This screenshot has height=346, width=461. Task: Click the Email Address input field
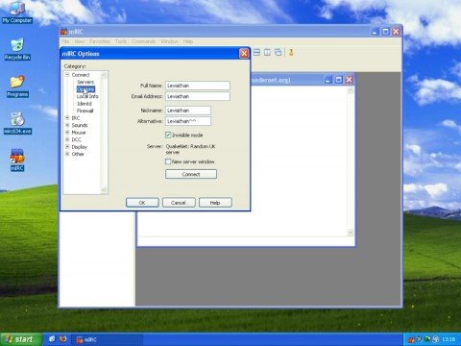(198, 96)
